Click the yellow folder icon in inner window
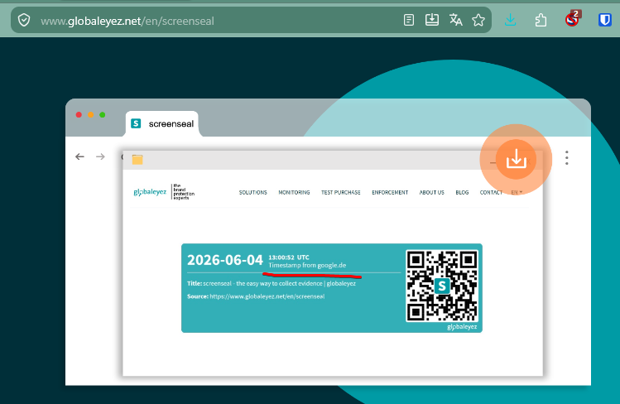Image resolution: width=620 pixels, height=404 pixels. click(x=137, y=160)
